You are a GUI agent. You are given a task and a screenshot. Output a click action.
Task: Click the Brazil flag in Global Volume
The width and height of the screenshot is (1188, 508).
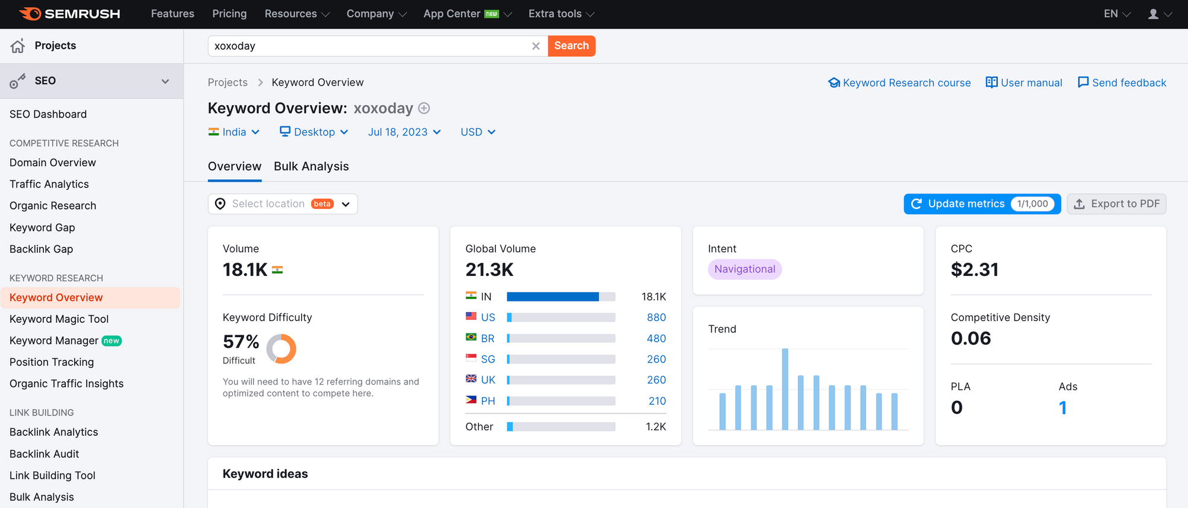(471, 337)
